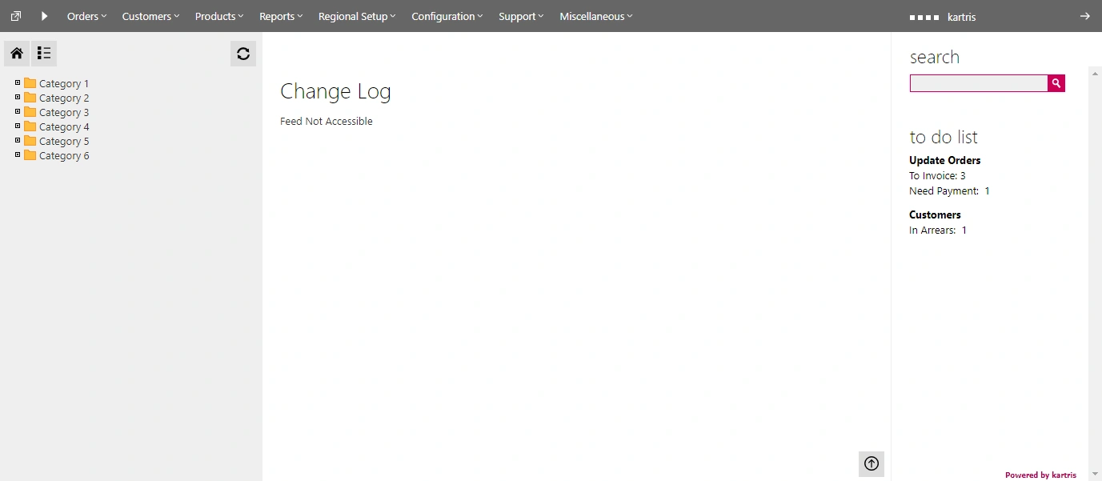
Task: Refresh the category tree
Action: (243, 54)
